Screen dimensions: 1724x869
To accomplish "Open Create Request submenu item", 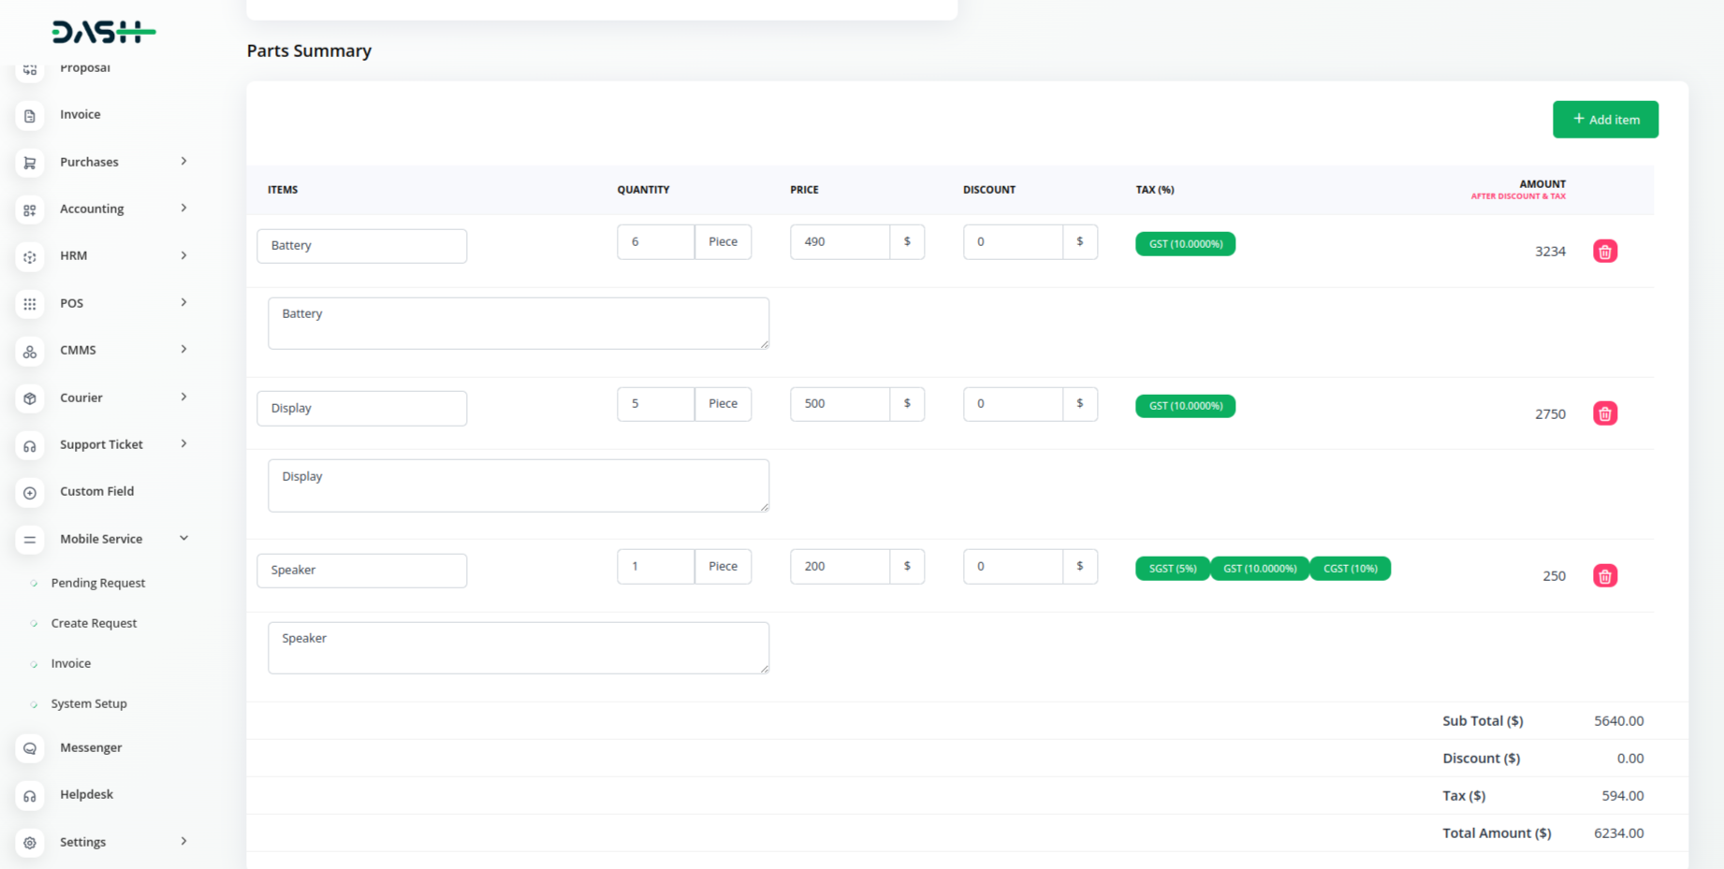I will pyautogui.click(x=94, y=623).
